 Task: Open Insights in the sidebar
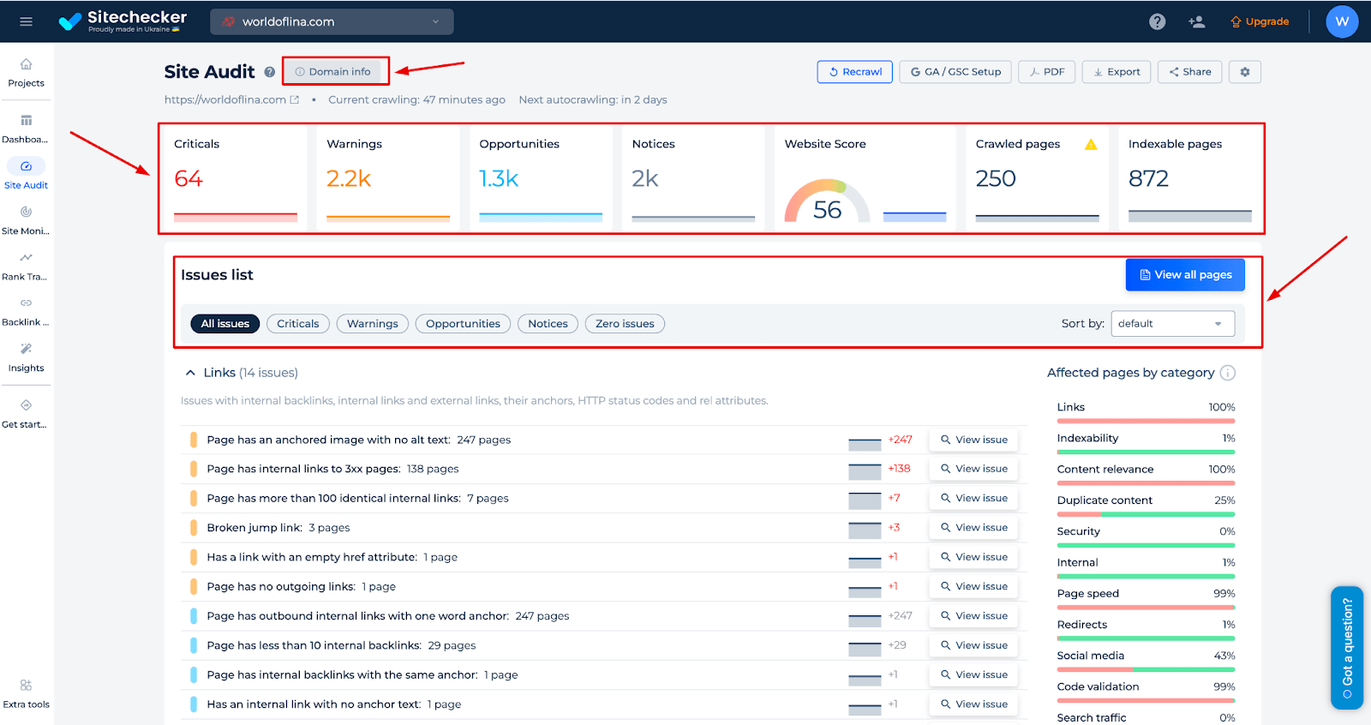pyautogui.click(x=27, y=358)
